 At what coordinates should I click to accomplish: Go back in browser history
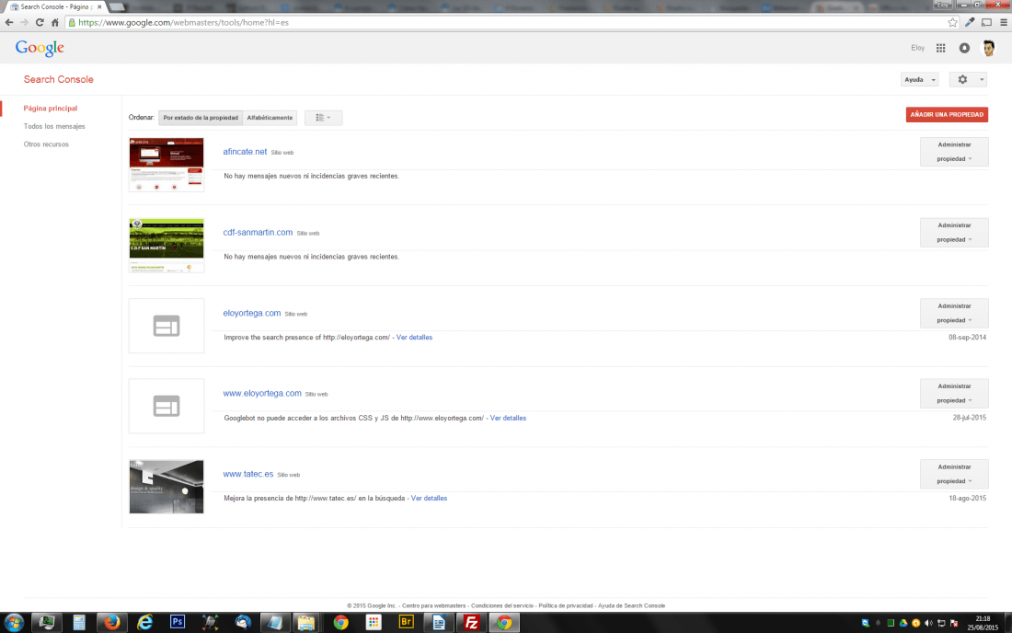pos(9,22)
